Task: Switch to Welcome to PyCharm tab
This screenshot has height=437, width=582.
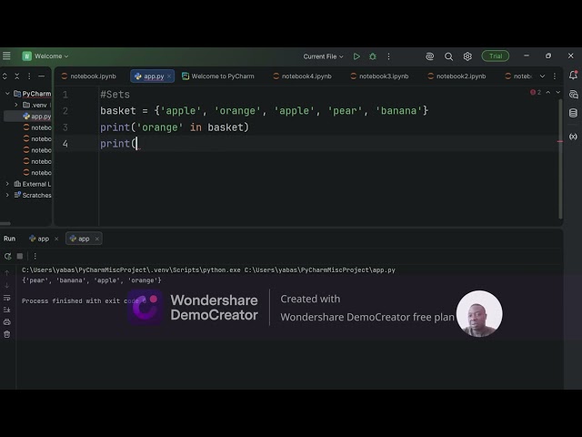Action: (x=218, y=76)
